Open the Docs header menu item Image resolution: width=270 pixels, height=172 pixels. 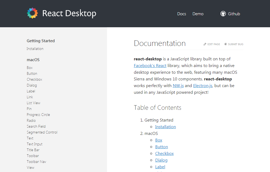point(181,14)
